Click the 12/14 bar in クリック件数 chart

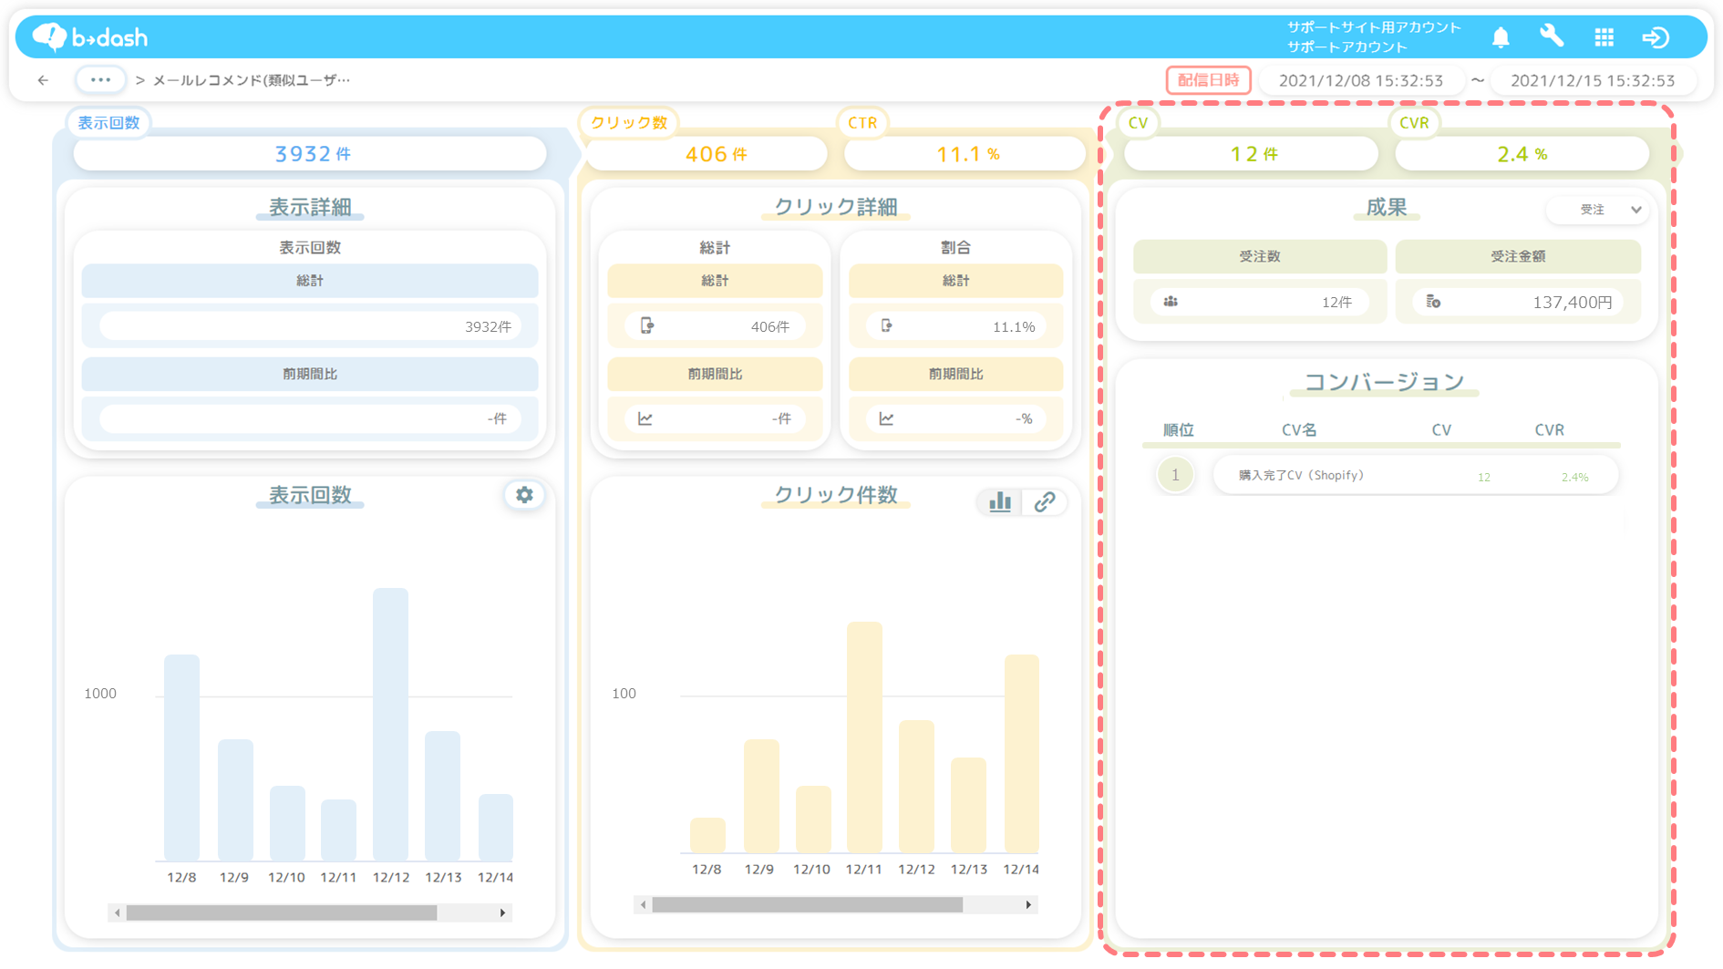pos(1021,754)
